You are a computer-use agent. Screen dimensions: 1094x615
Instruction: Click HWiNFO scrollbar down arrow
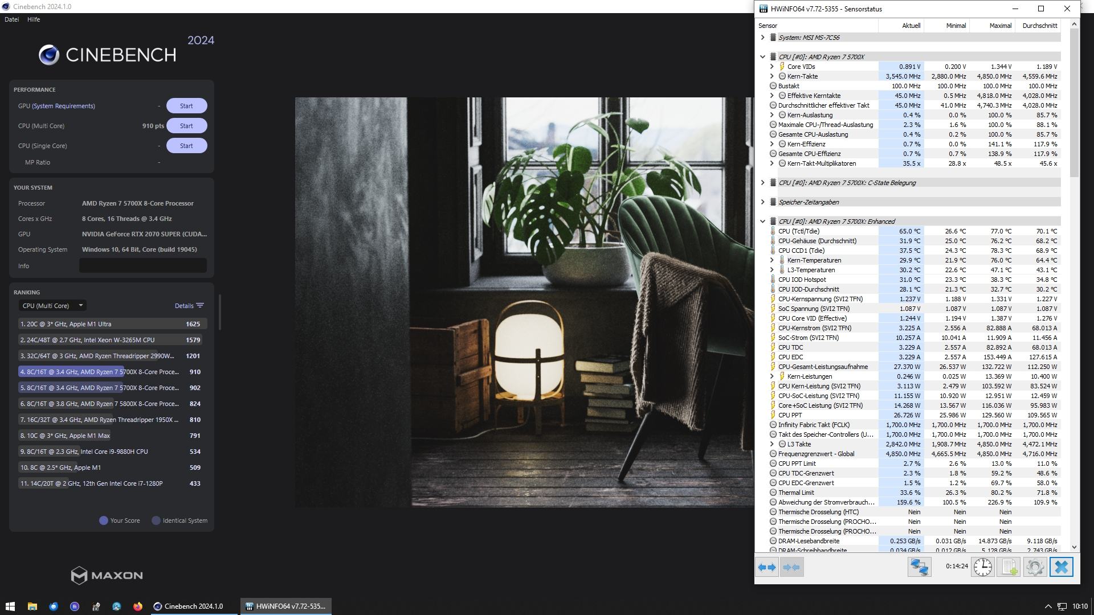click(x=1075, y=547)
